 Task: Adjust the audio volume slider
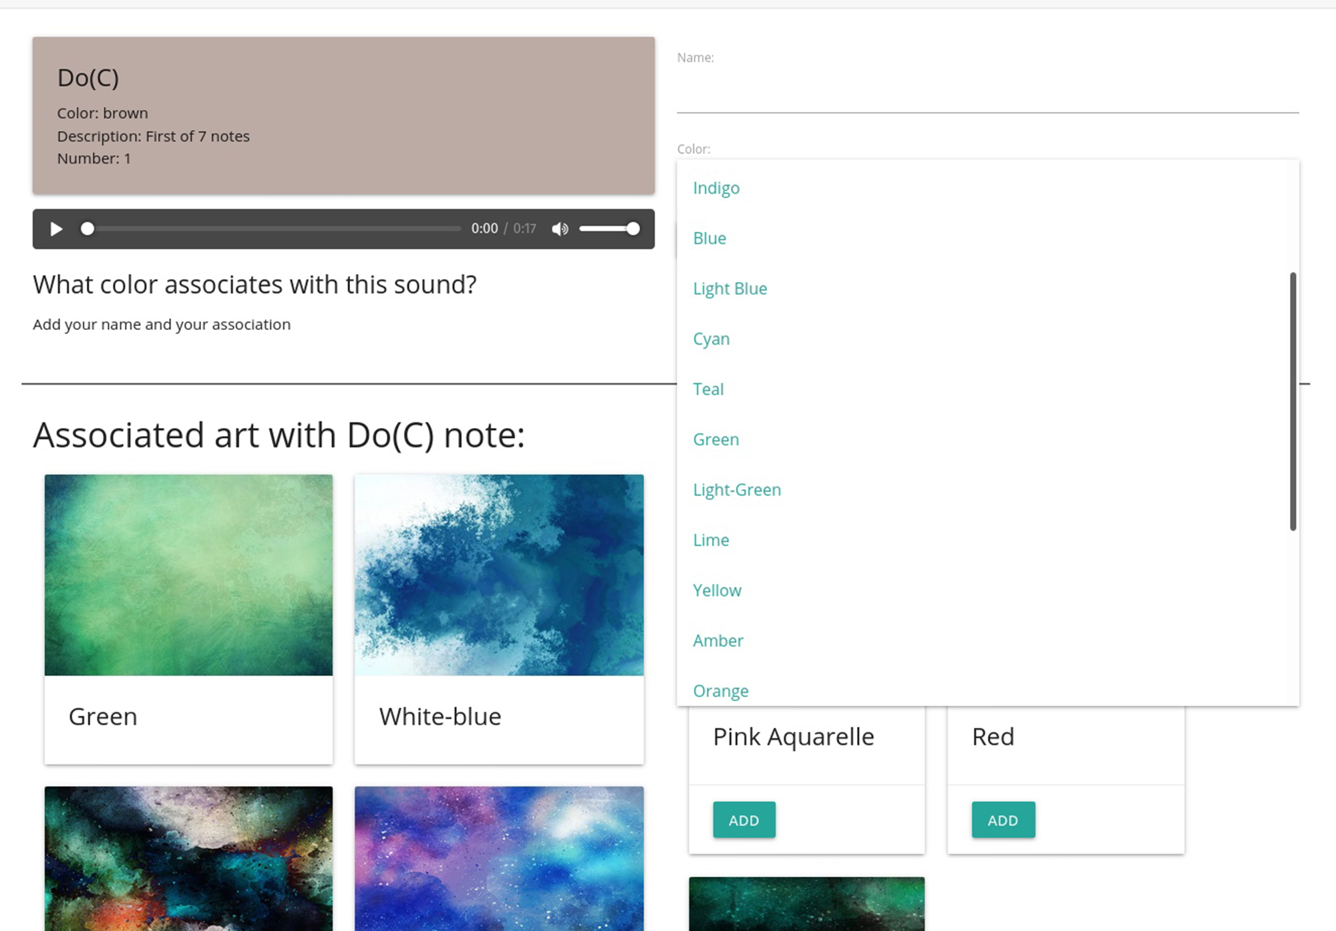(609, 229)
